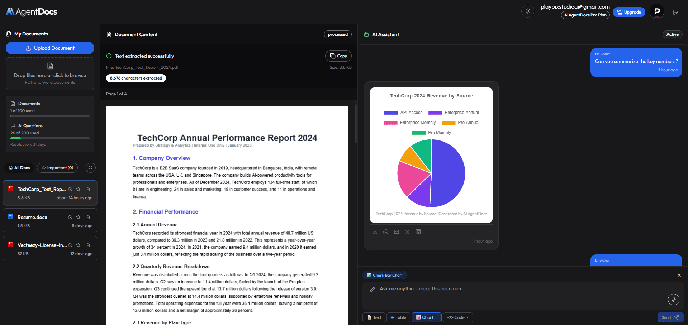Remove the Chart: Bar Chart selection
This screenshot has height=325, width=688.
click(x=679, y=275)
